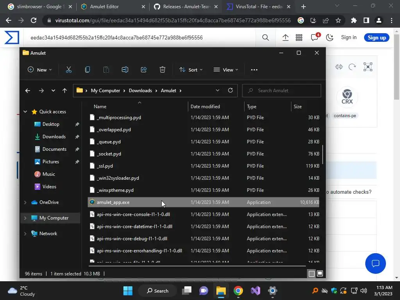
Task: Open the VirusTotal chat bubble button
Action: (x=375, y=263)
